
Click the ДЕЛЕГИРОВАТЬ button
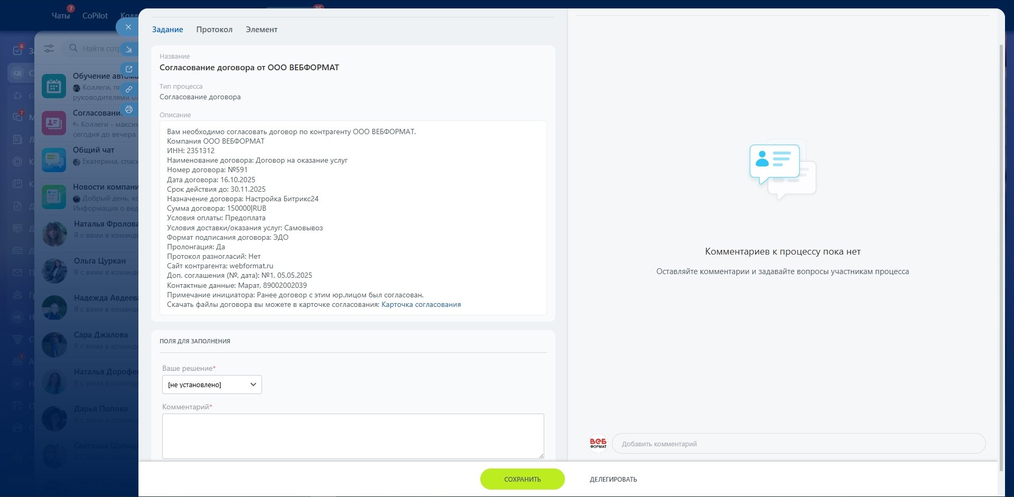tap(613, 480)
